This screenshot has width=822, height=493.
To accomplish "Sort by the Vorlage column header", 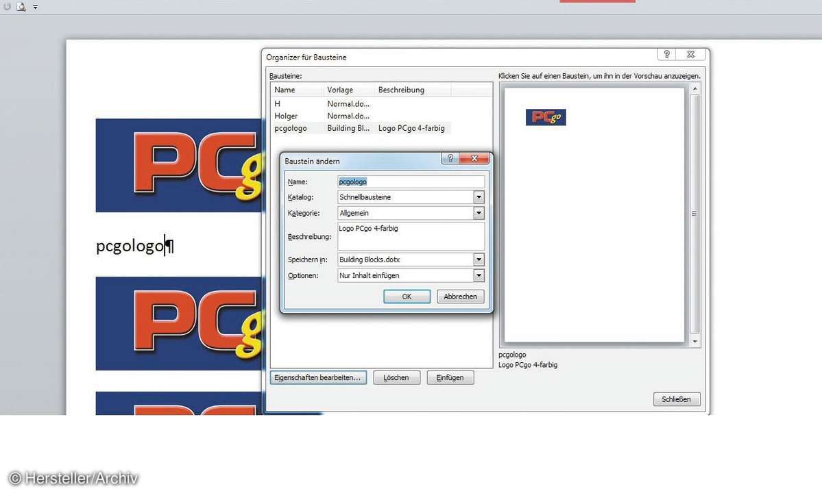I will tap(349, 90).
